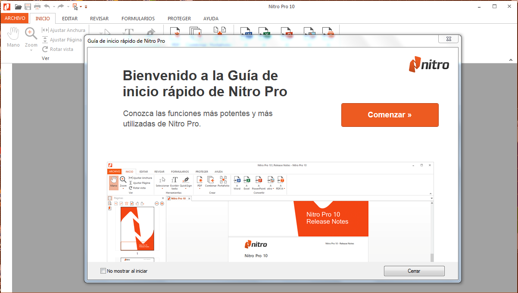Image resolution: width=518 pixels, height=293 pixels.
Task: Open the ARCHIVO menu
Action: [x=15, y=18]
